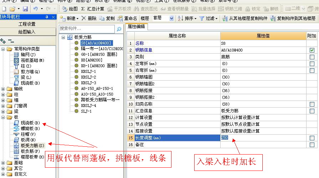Screen dimensions: 319x178
Task: Collapse the 板 folder node
Action: (x=3, y=117)
